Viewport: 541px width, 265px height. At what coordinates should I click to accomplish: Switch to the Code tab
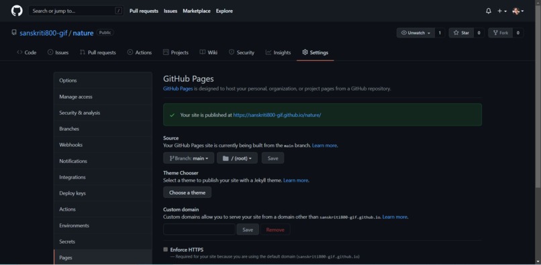(x=27, y=52)
